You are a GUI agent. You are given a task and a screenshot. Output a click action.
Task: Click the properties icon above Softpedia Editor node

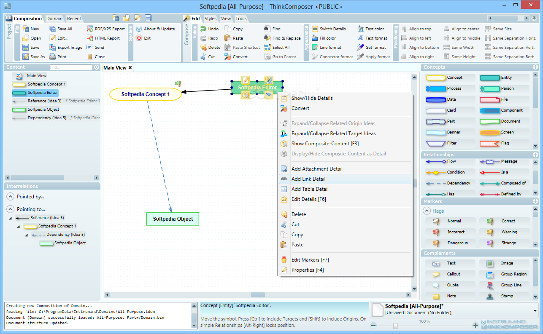tap(246, 80)
